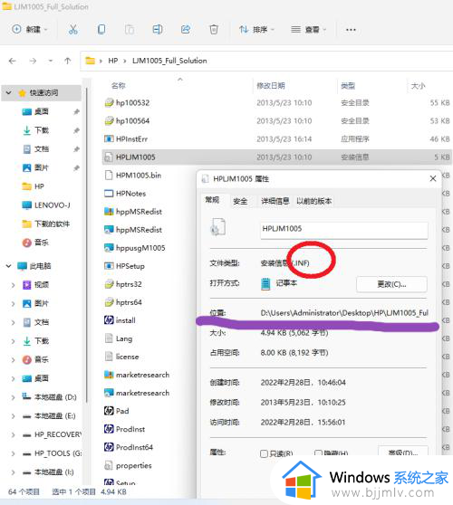
Task: Click HP in the address breadcrumb
Action: click(x=113, y=61)
